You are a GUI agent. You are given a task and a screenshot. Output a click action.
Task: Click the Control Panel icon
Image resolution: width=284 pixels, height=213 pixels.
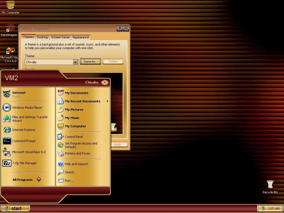pos(61,136)
